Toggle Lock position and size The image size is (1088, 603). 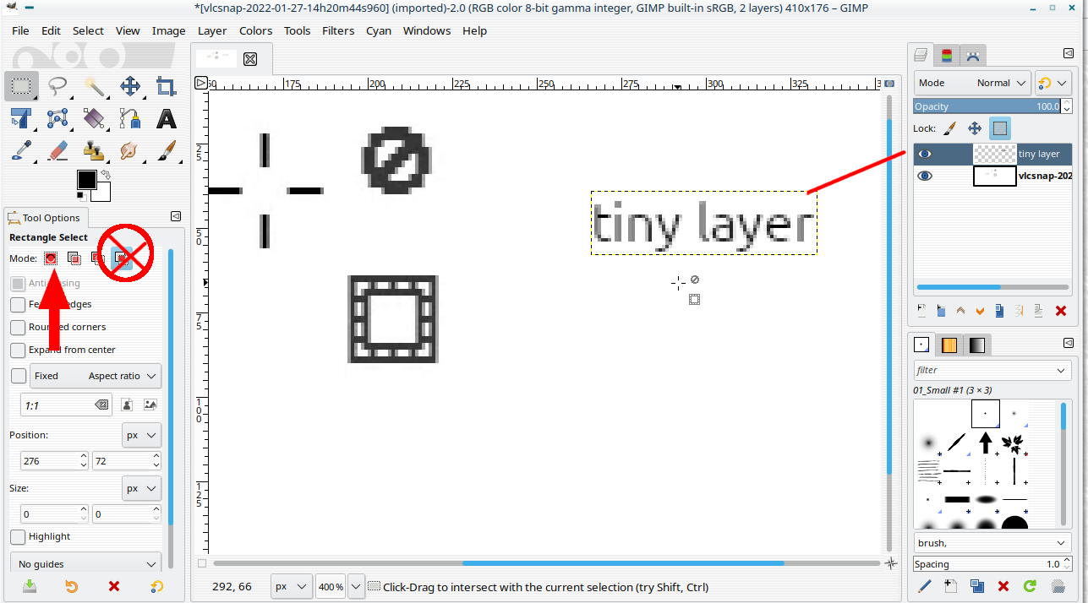975,128
